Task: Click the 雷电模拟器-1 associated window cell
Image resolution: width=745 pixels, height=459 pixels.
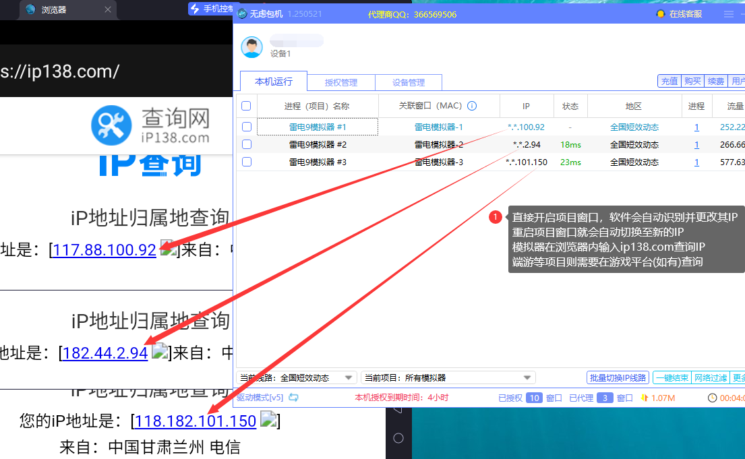Action: [438, 127]
